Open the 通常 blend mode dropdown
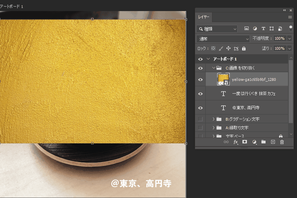 [x=223, y=39]
